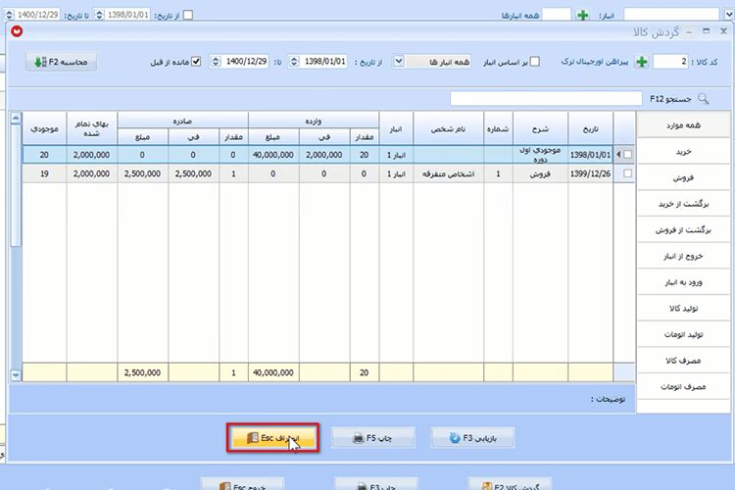Click green plus icon beside انبار in background window
This screenshot has width=735, height=490.
coord(583,15)
